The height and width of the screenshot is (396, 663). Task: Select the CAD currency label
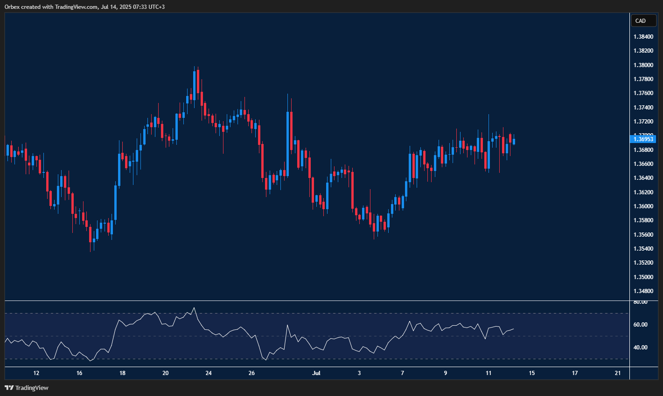pos(643,20)
